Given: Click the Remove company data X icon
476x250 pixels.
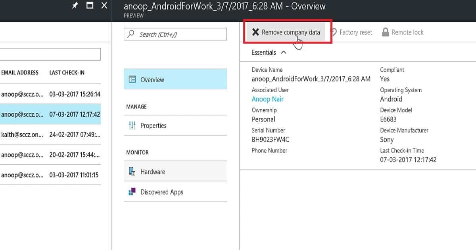Looking at the screenshot, I should tap(255, 32).
